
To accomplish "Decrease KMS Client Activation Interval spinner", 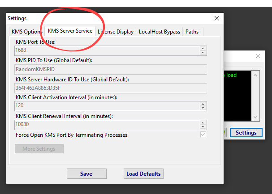I will coord(203,108).
